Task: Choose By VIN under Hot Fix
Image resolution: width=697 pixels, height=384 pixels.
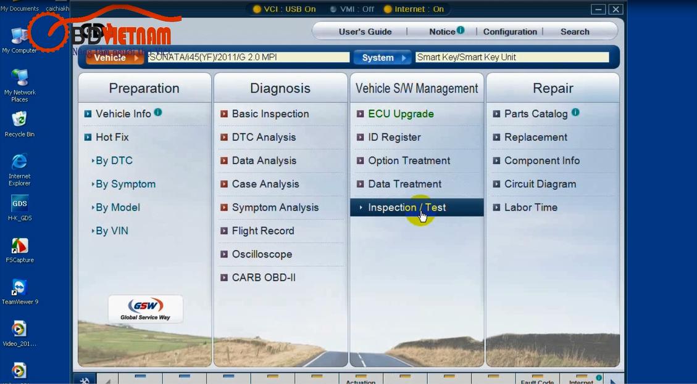Action: (112, 231)
